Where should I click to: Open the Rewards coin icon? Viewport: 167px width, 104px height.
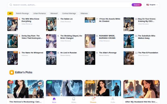(x=93, y=99)
